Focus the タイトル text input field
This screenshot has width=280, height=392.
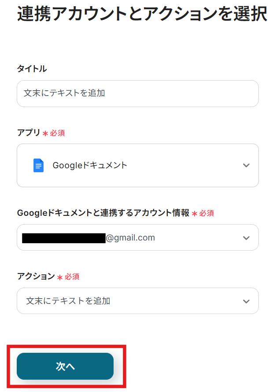137,93
